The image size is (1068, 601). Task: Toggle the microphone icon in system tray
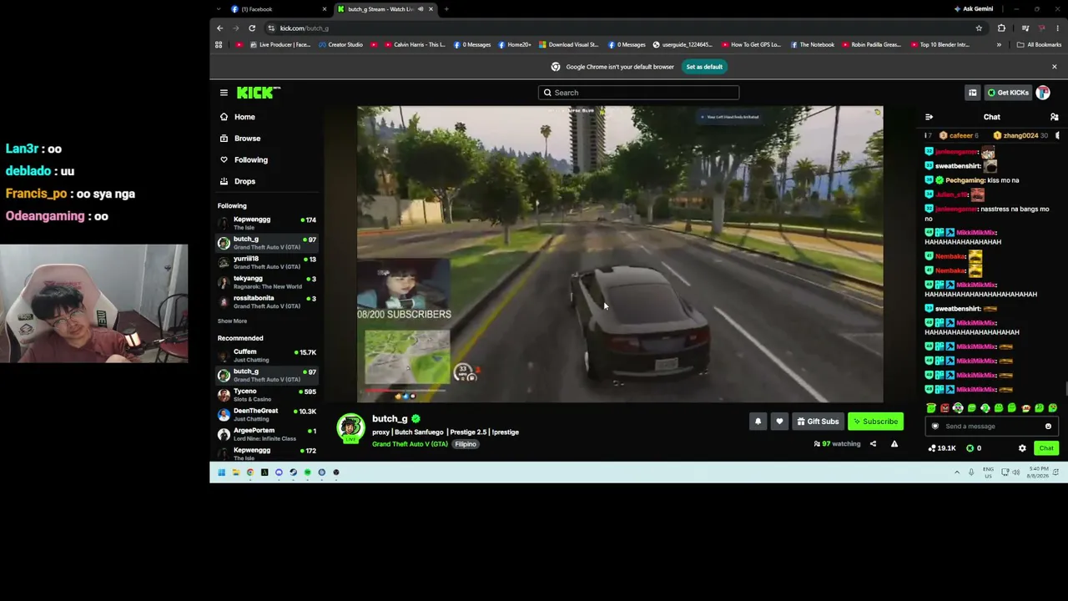[x=971, y=472]
